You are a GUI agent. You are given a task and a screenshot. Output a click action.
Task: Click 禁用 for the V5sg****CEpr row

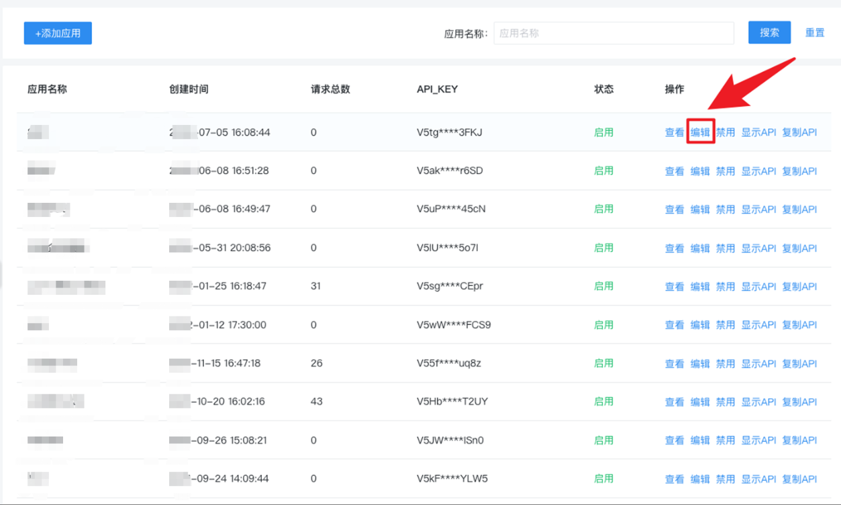point(725,287)
